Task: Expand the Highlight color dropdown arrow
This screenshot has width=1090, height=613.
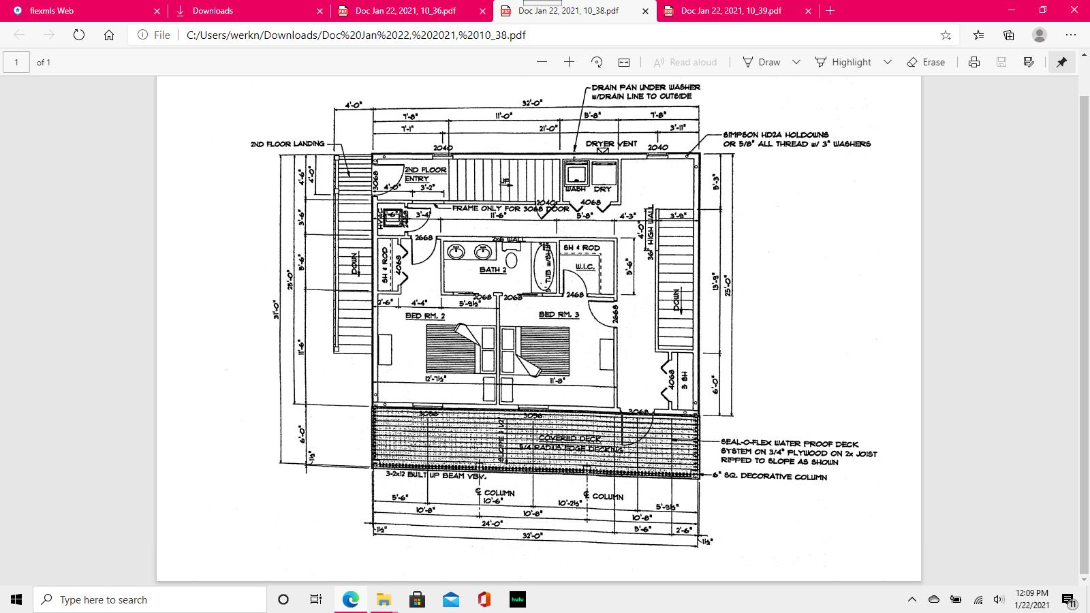Action: coord(887,62)
